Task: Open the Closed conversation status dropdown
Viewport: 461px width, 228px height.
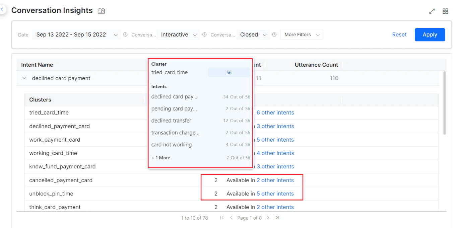Action: point(253,34)
